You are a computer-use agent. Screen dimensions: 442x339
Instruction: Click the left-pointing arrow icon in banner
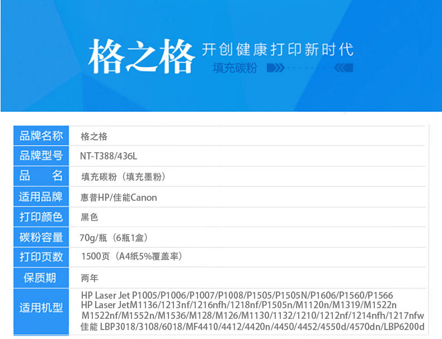344,68
